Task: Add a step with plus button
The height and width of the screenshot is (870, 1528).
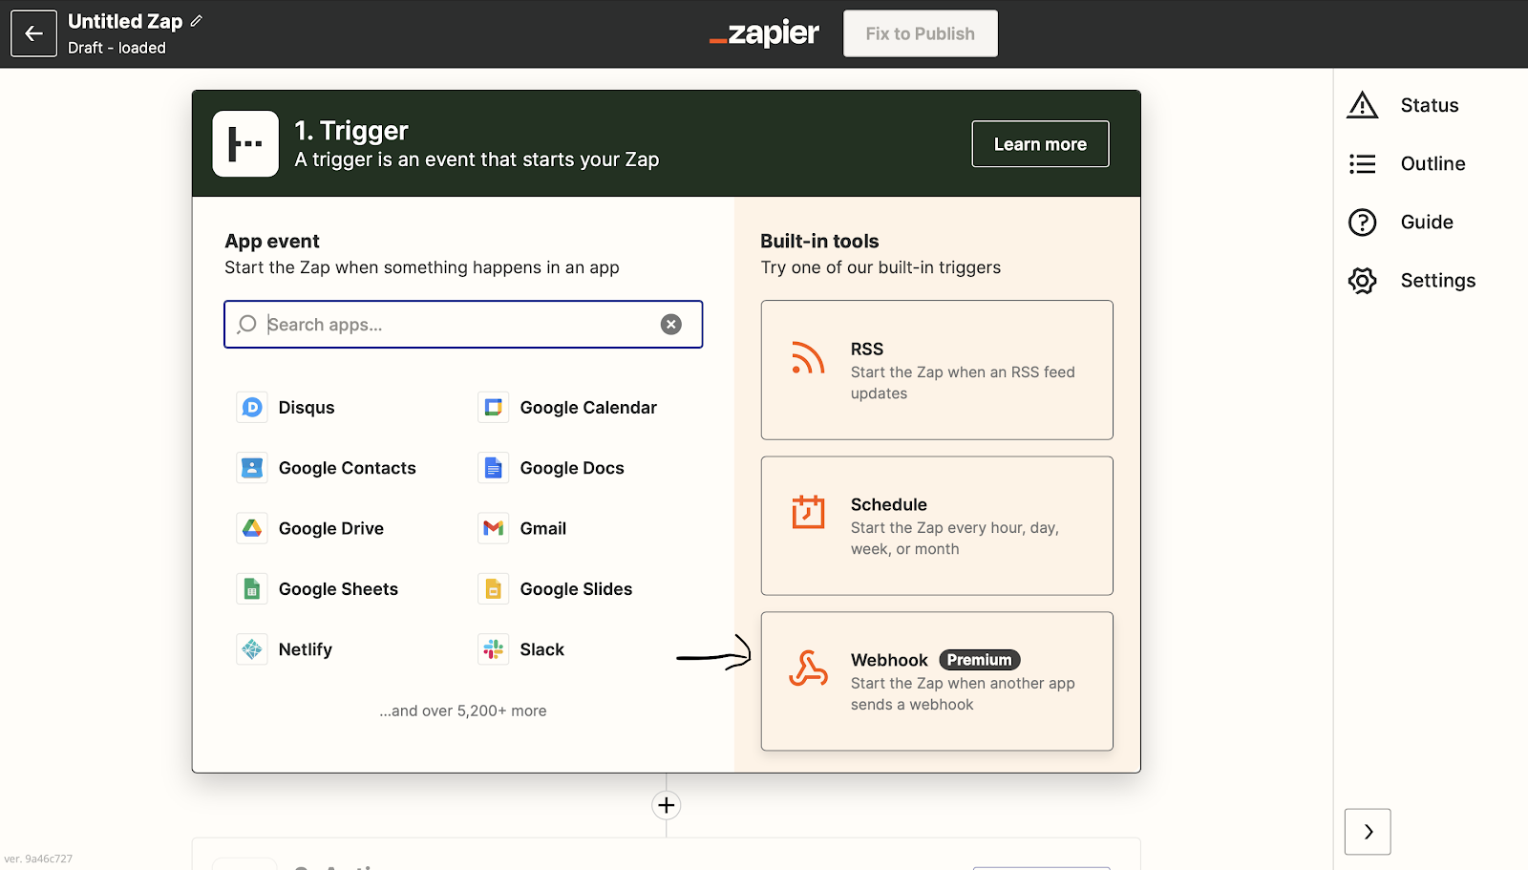Action: (667, 805)
